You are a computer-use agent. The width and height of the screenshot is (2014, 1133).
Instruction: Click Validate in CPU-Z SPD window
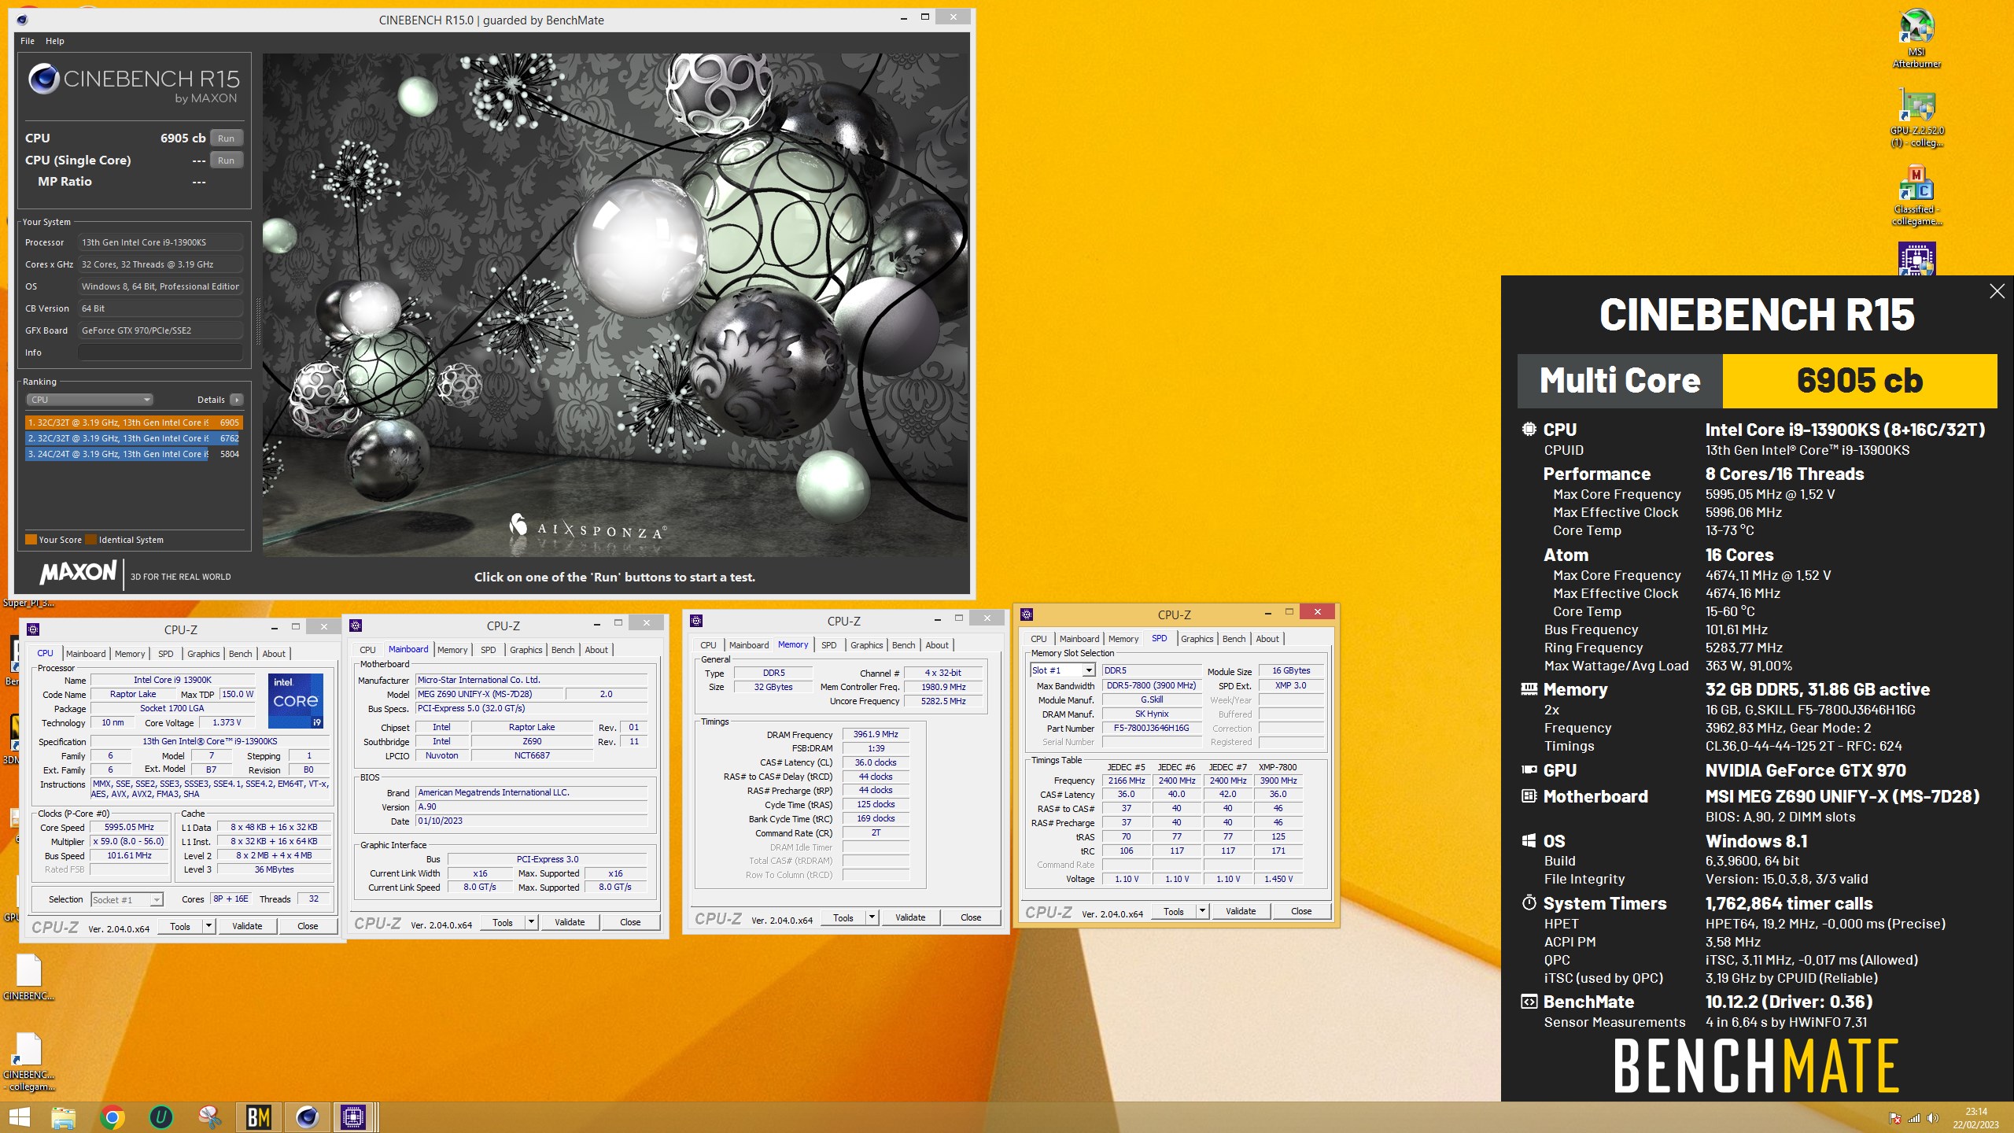pos(1241,911)
